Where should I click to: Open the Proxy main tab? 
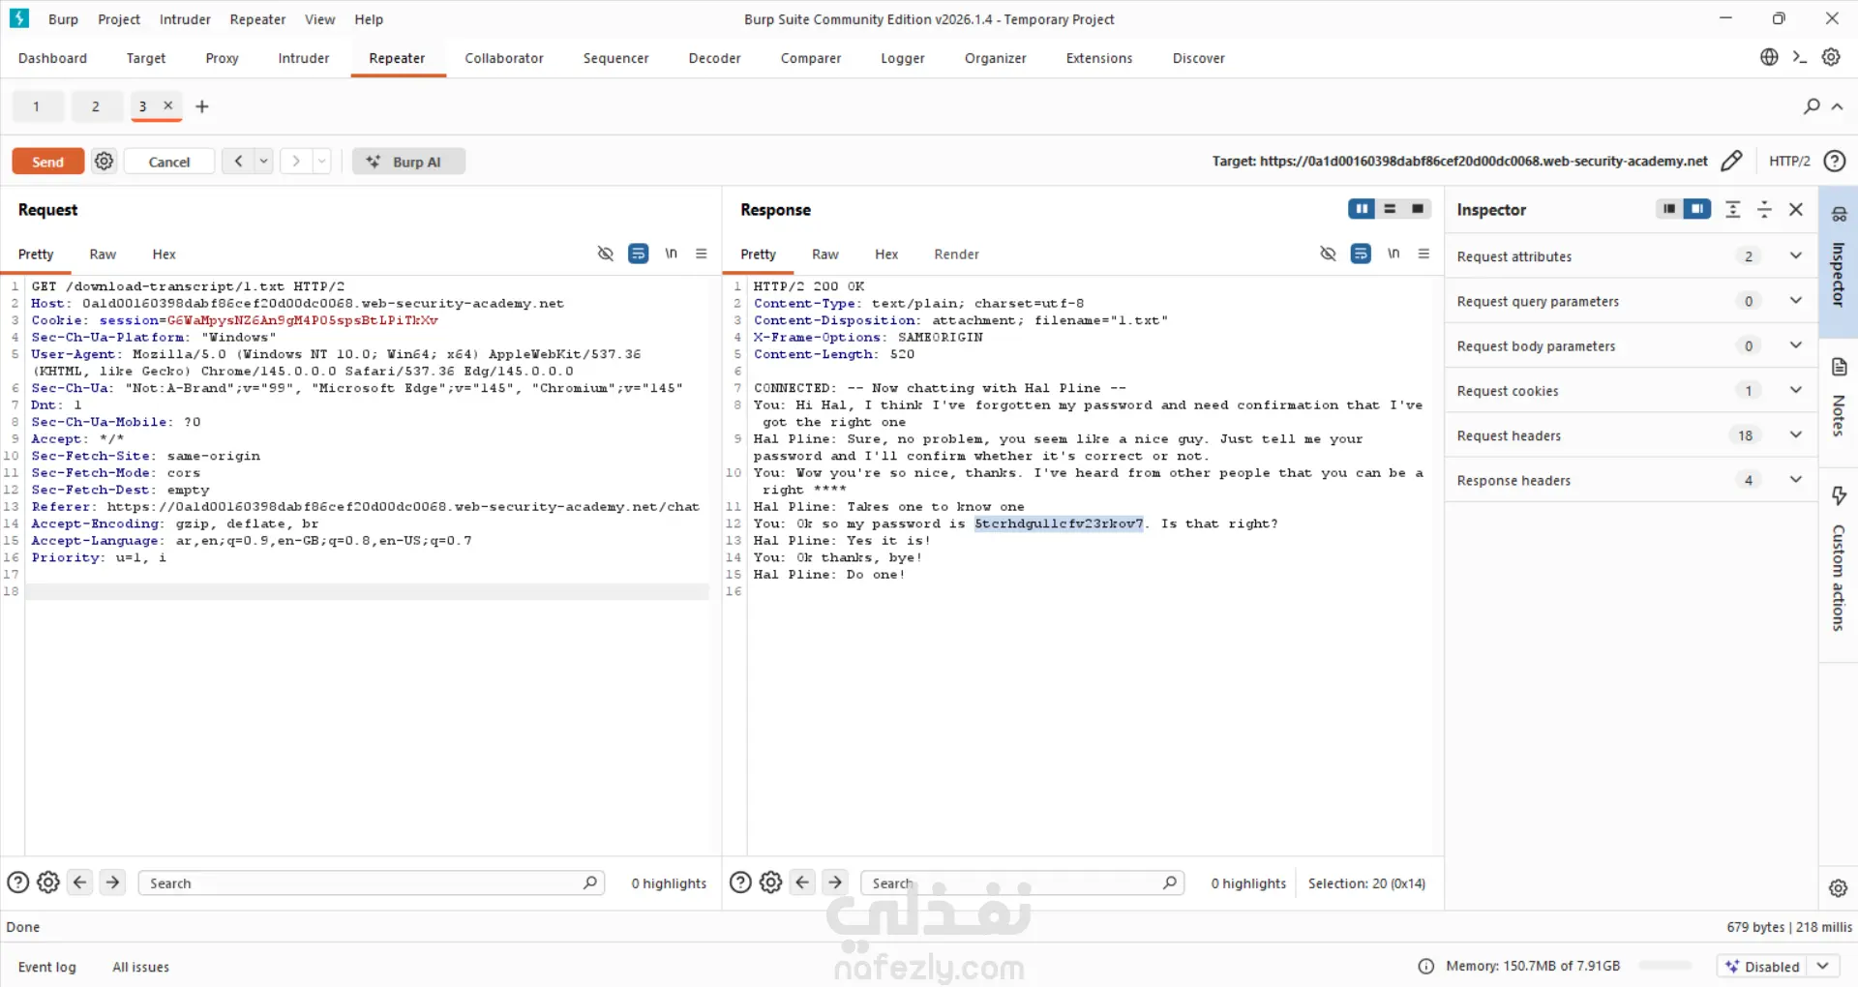(x=222, y=58)
